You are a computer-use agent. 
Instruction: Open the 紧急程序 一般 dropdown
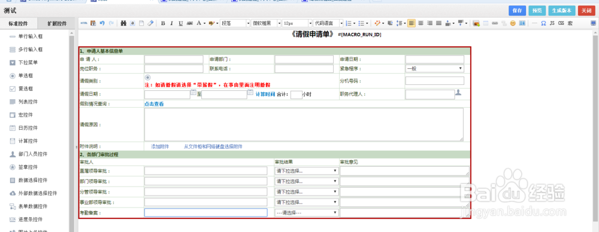tap(435, 69)
